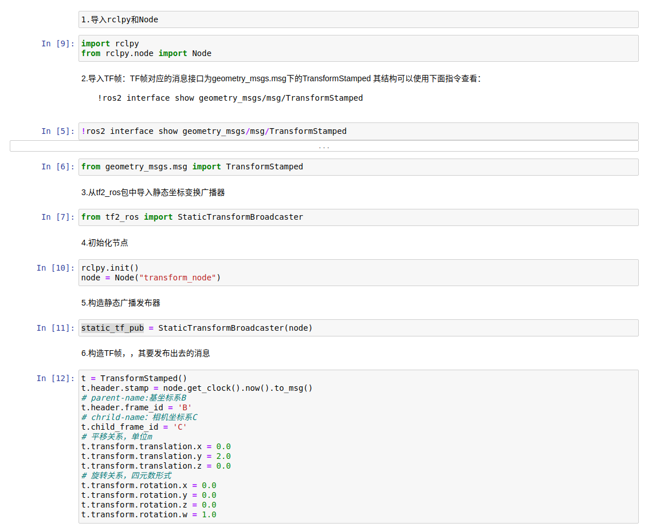Click the In [5] cell prompt
Screen dimensions: 648x527
(x=58, y=131)
